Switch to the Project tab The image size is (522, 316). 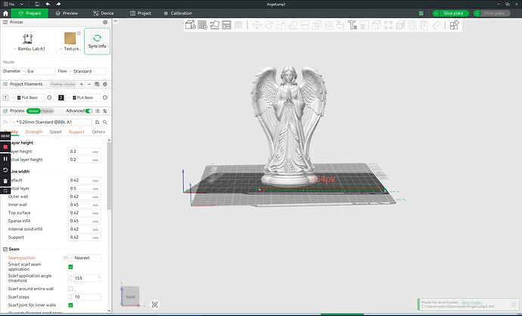click(141, 14)
